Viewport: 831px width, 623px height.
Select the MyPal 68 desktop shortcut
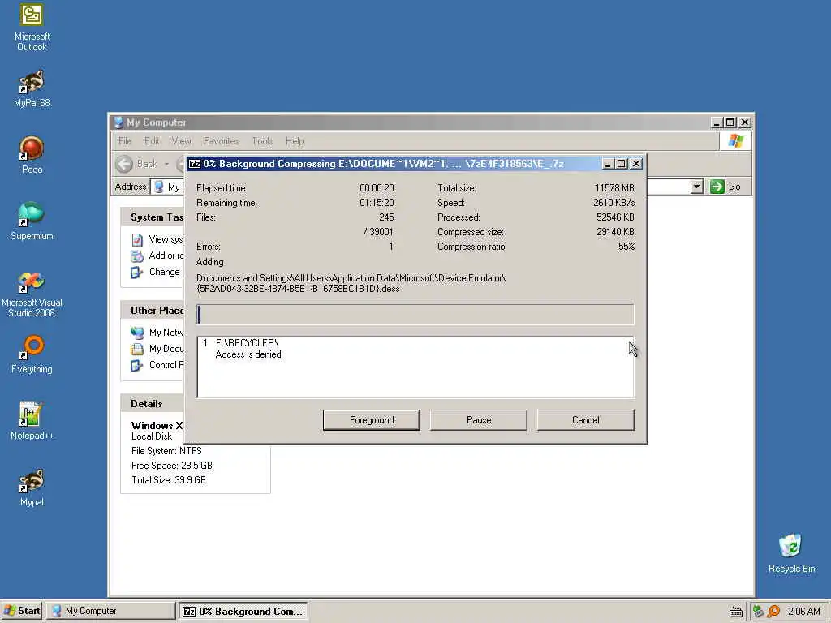click(x=32, y=88)
